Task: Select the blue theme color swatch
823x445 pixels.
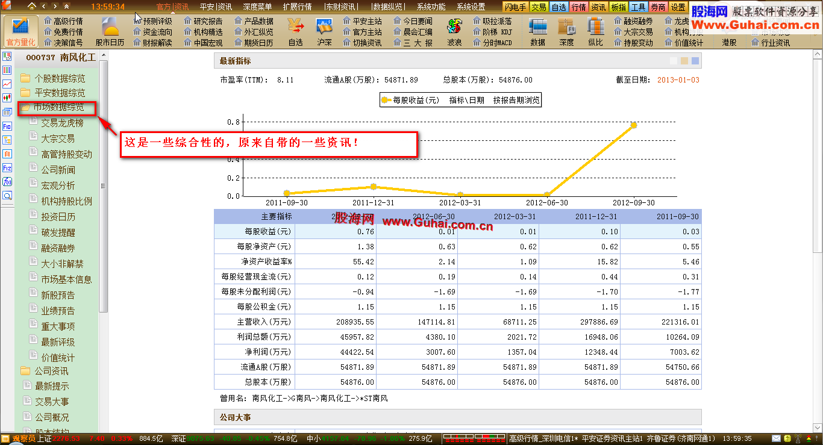Action: coord(695,61)
